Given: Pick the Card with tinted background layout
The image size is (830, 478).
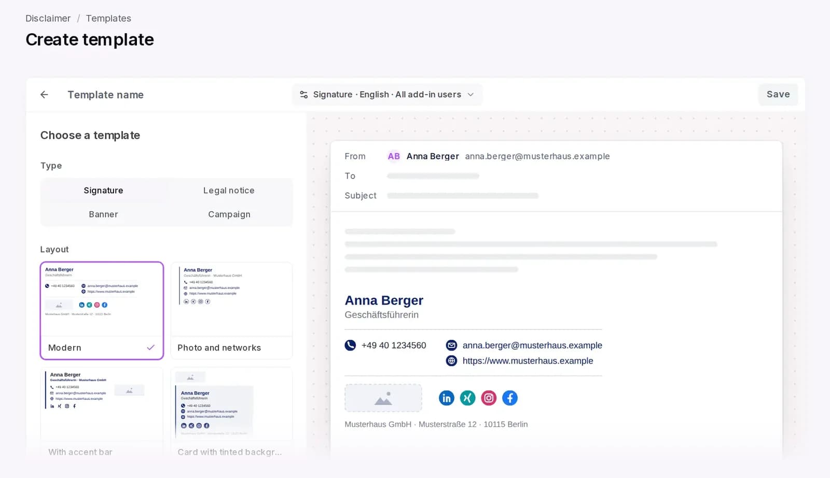Looking at the screenshot, I should [x=231, y=413].
